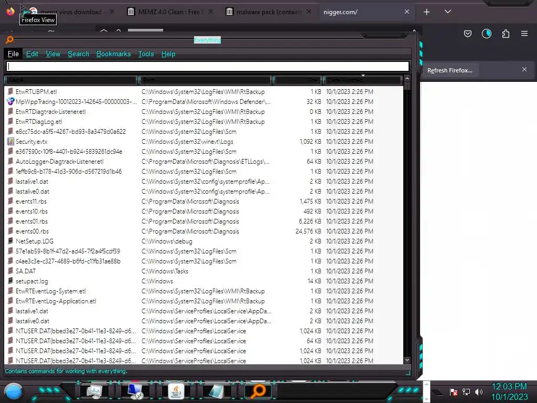The height and width of the screenshot is (403, 537).
Task: Sort by the Path column header
Action: point(206,80)
